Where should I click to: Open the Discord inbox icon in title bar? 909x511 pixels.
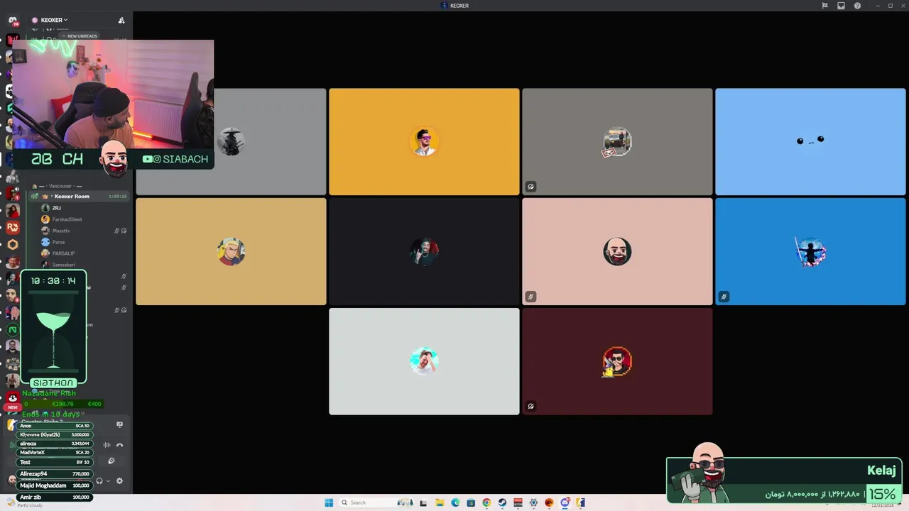841,6
